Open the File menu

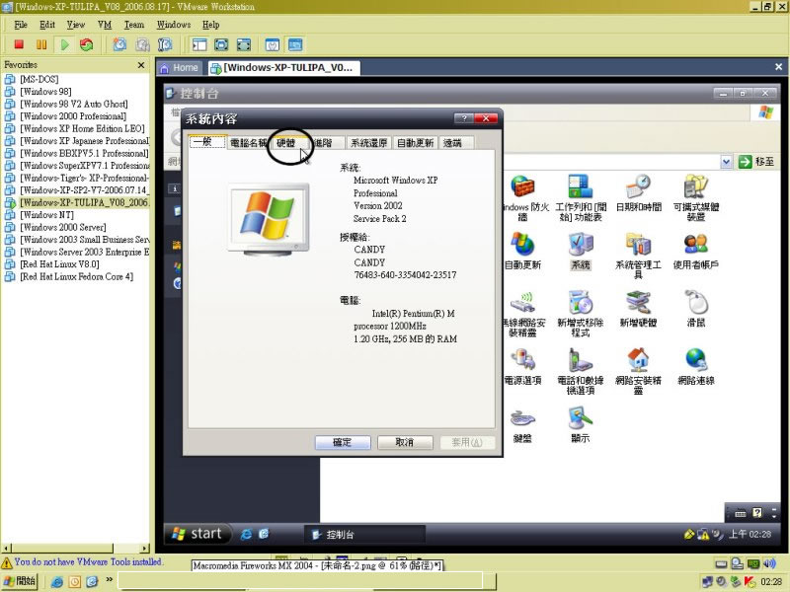20,25
